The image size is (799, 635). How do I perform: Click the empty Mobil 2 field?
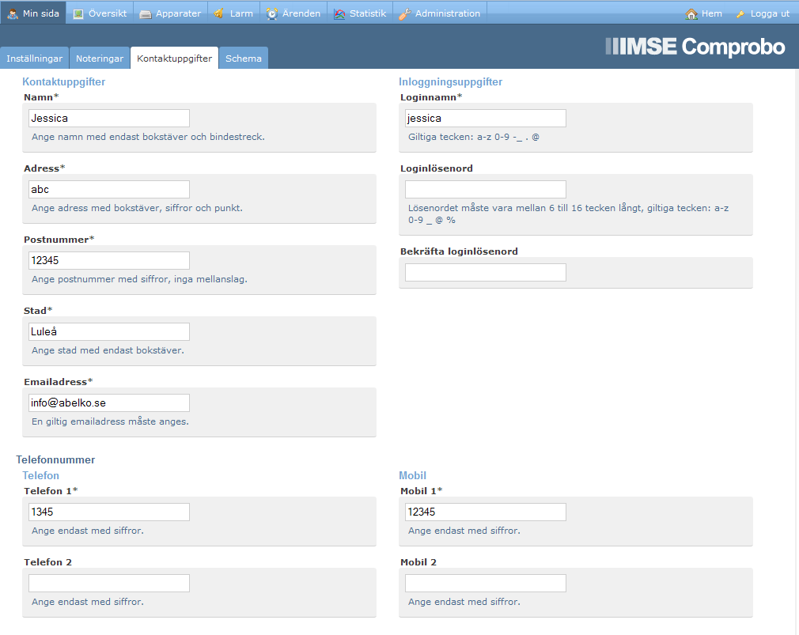tap(486, 583)
